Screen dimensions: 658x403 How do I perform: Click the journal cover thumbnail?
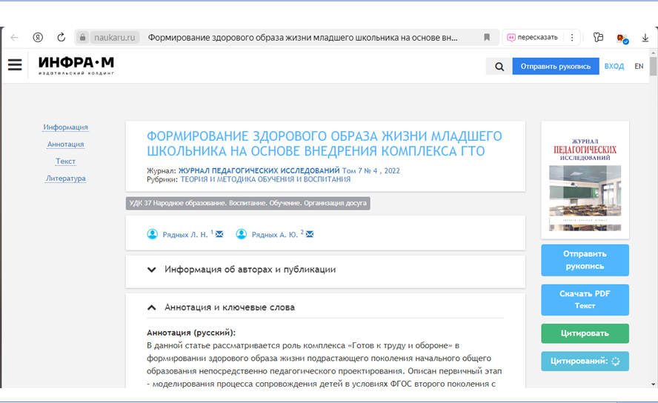coord(585,180)
